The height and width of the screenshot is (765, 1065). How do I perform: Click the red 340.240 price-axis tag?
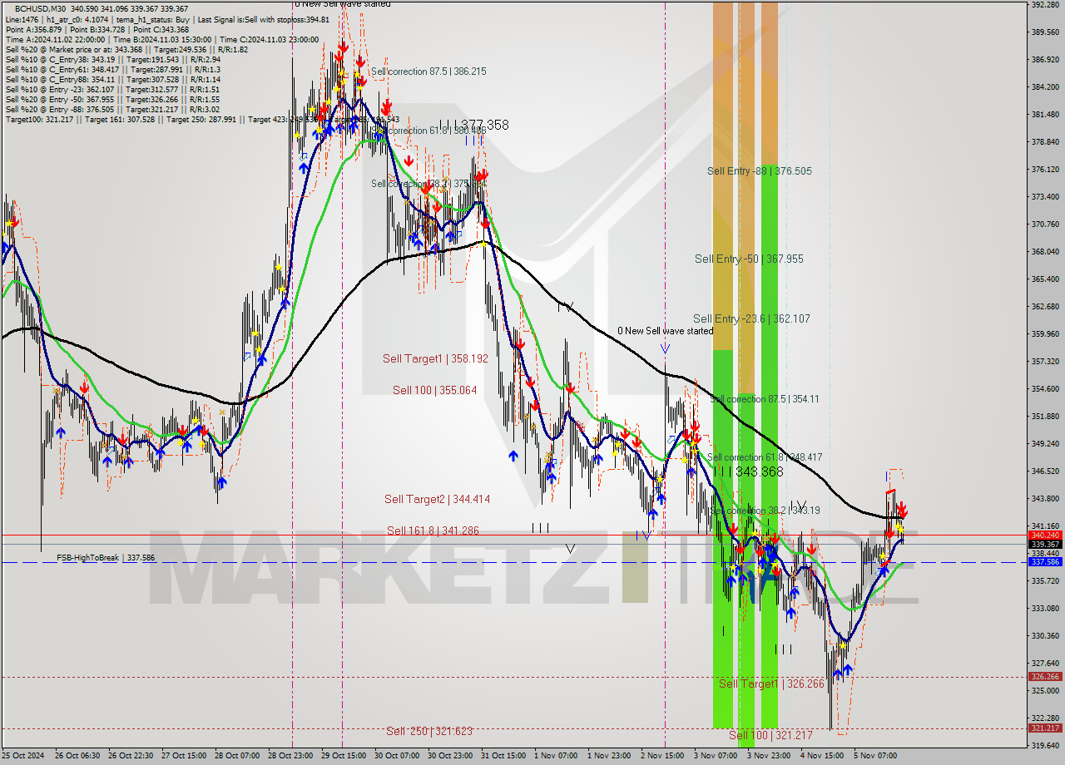pos(1045,535)
